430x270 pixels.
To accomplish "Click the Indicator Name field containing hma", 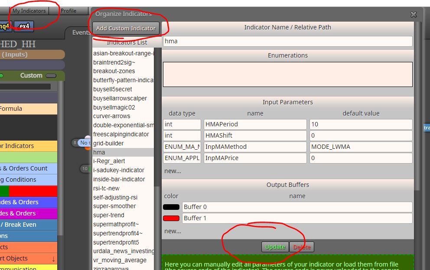I will (x=288, y=41).
